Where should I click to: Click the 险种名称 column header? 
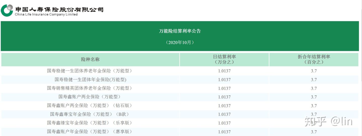pyautogui.click(x=90, y=59)
